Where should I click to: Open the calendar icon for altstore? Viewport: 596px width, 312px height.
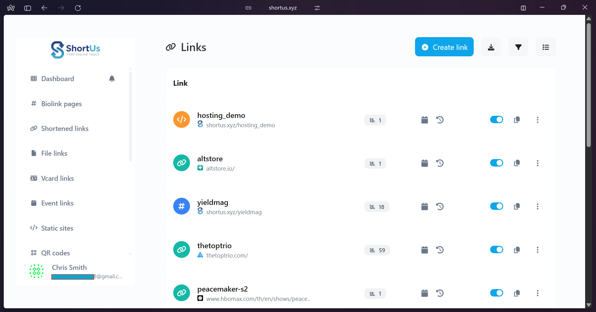pyautogui.click(x=424, y=163)
